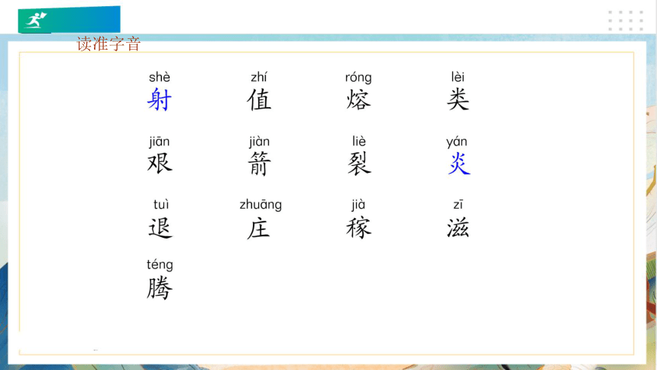Image resolution: width=657 pixels, height=370 pixels.
Task: Select the character 滋
Action: [x=458, y=228]
